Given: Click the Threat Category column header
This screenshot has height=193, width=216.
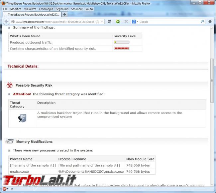Looking at the screenshot, I should coord(17,104).
